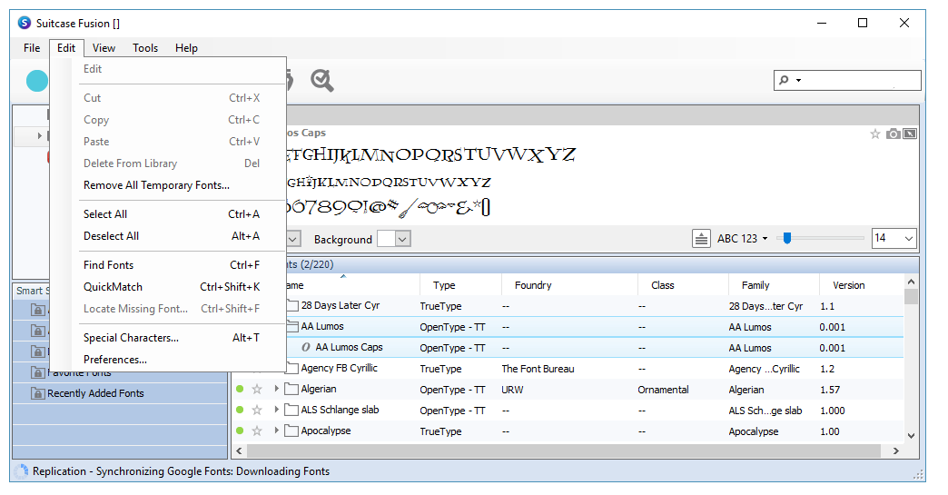Click the camera snapshot icon in preview
Screen dimensions: 948x495
(893, 134)
